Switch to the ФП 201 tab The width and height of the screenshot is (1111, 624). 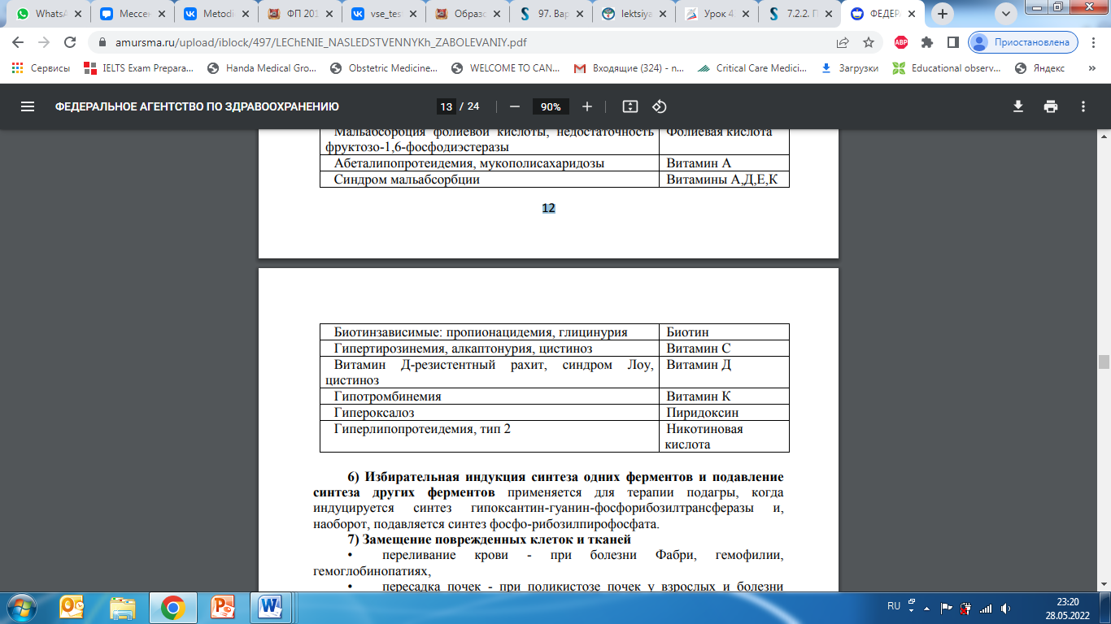298,14
